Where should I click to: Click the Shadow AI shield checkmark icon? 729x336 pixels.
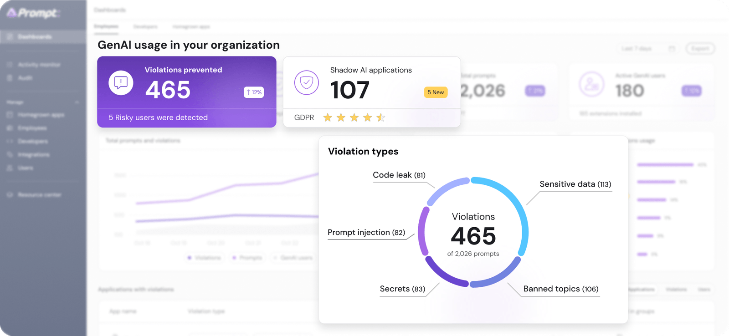tap(307, 83)
